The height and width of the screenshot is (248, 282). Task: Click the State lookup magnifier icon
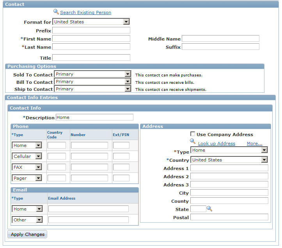coord(209,209)
